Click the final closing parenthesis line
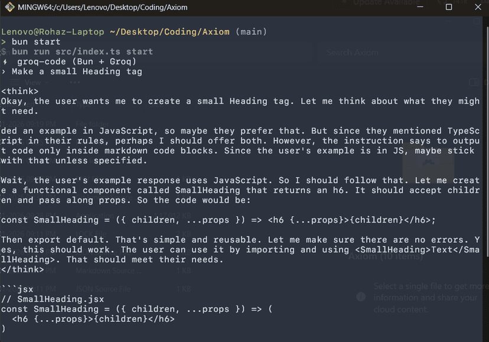The width and height of the screenshot is (489, 342). pyautogui.click(x=4, y=329)
